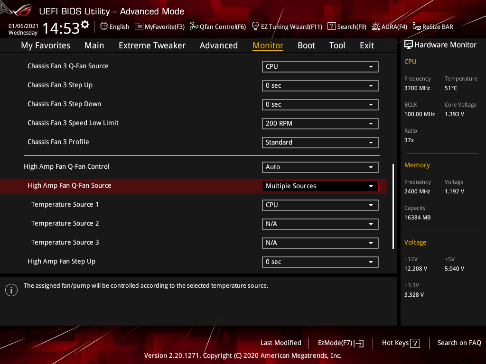This screenshot has height=364, width=486.
Task: Switch to Tool tab
Action: tap(337, 45)
